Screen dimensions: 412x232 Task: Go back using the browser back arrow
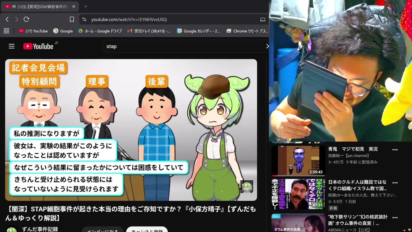[7, 19]
